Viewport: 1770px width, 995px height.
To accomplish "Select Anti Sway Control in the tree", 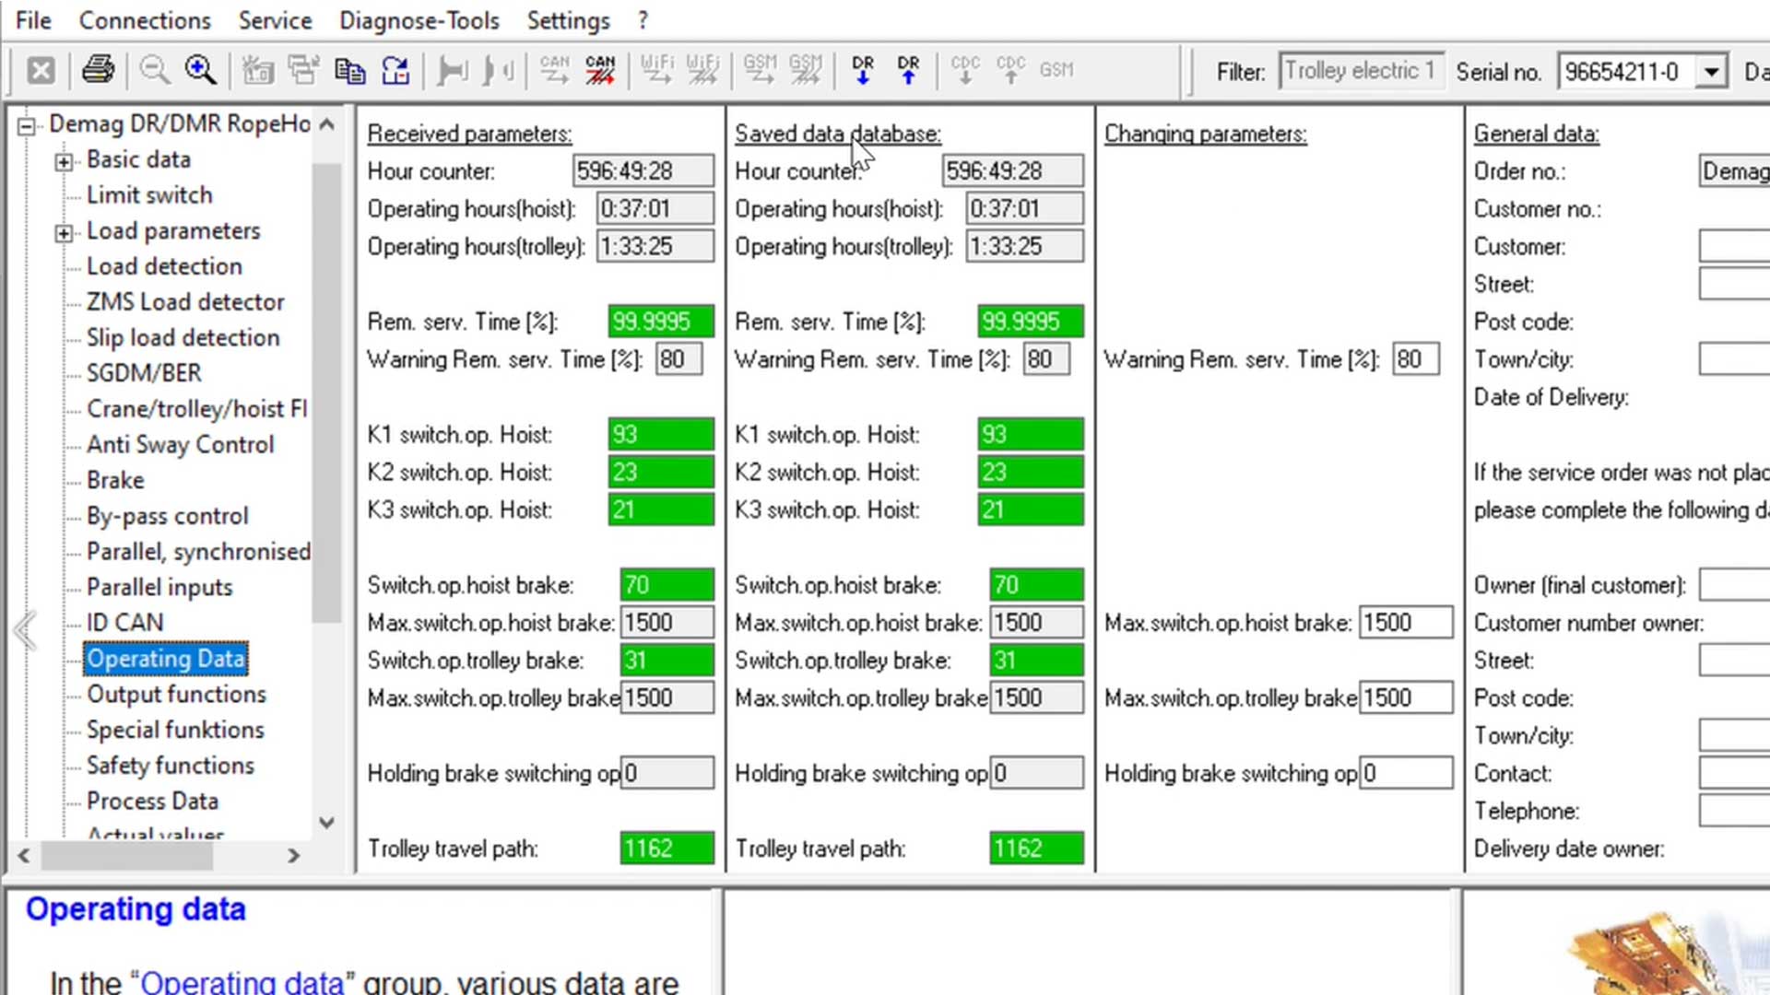I will pyautogui.click(x=180, y=445).
